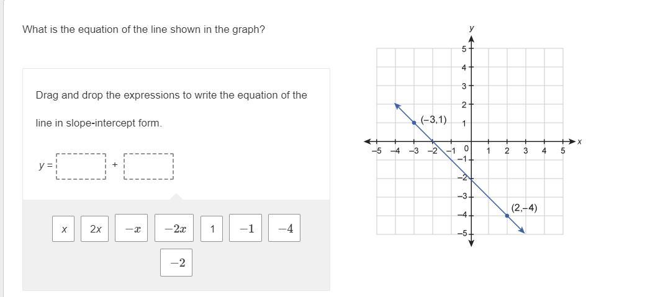The image size is (645, 297).
Task: Click the first empty slope box
Action: pyautogui.click(x=81, y=166)
